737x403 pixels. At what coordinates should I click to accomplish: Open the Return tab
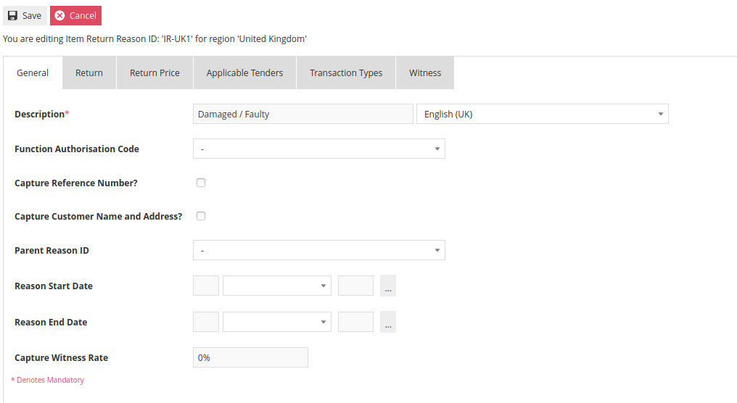tap(88, 72)
